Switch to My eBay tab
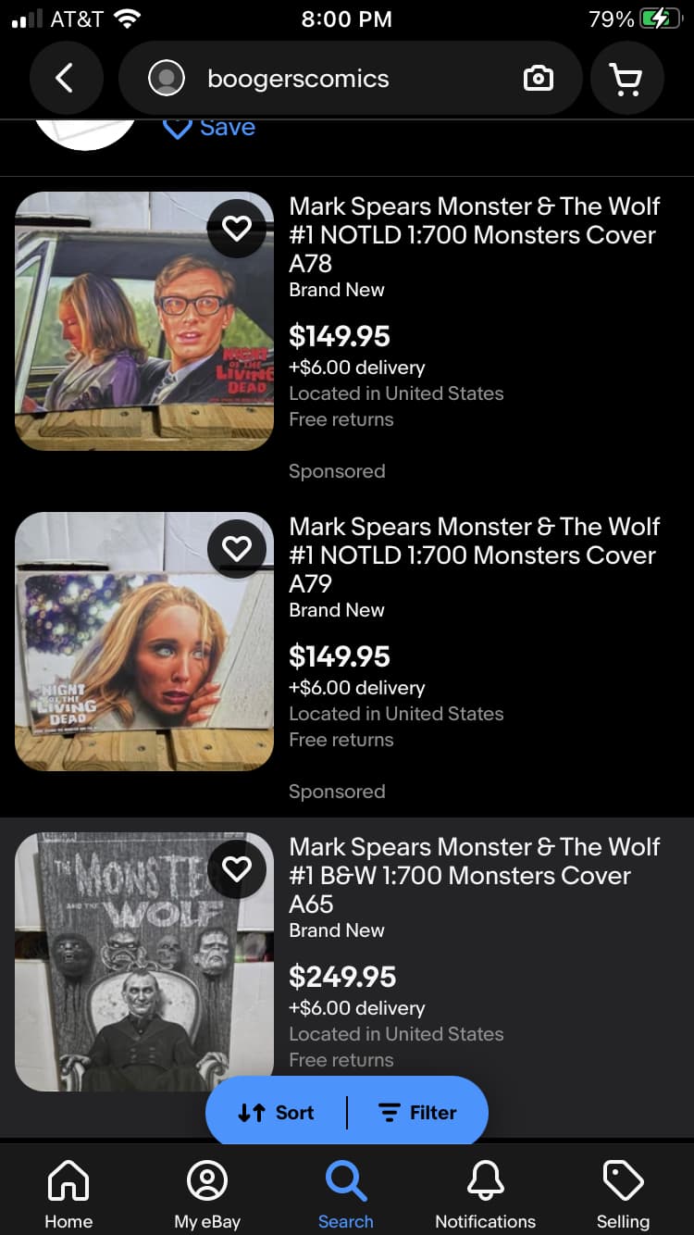This screenshot has height=1235, width=694. click(207, 1194)
